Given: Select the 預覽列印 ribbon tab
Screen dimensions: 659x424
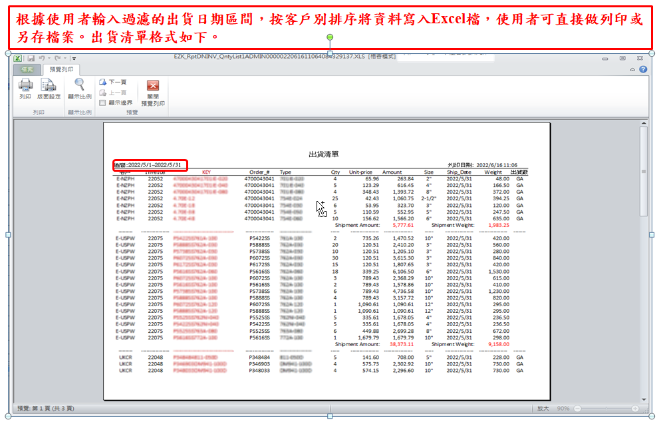Looking at the screenshot, I should click(61, 69).
